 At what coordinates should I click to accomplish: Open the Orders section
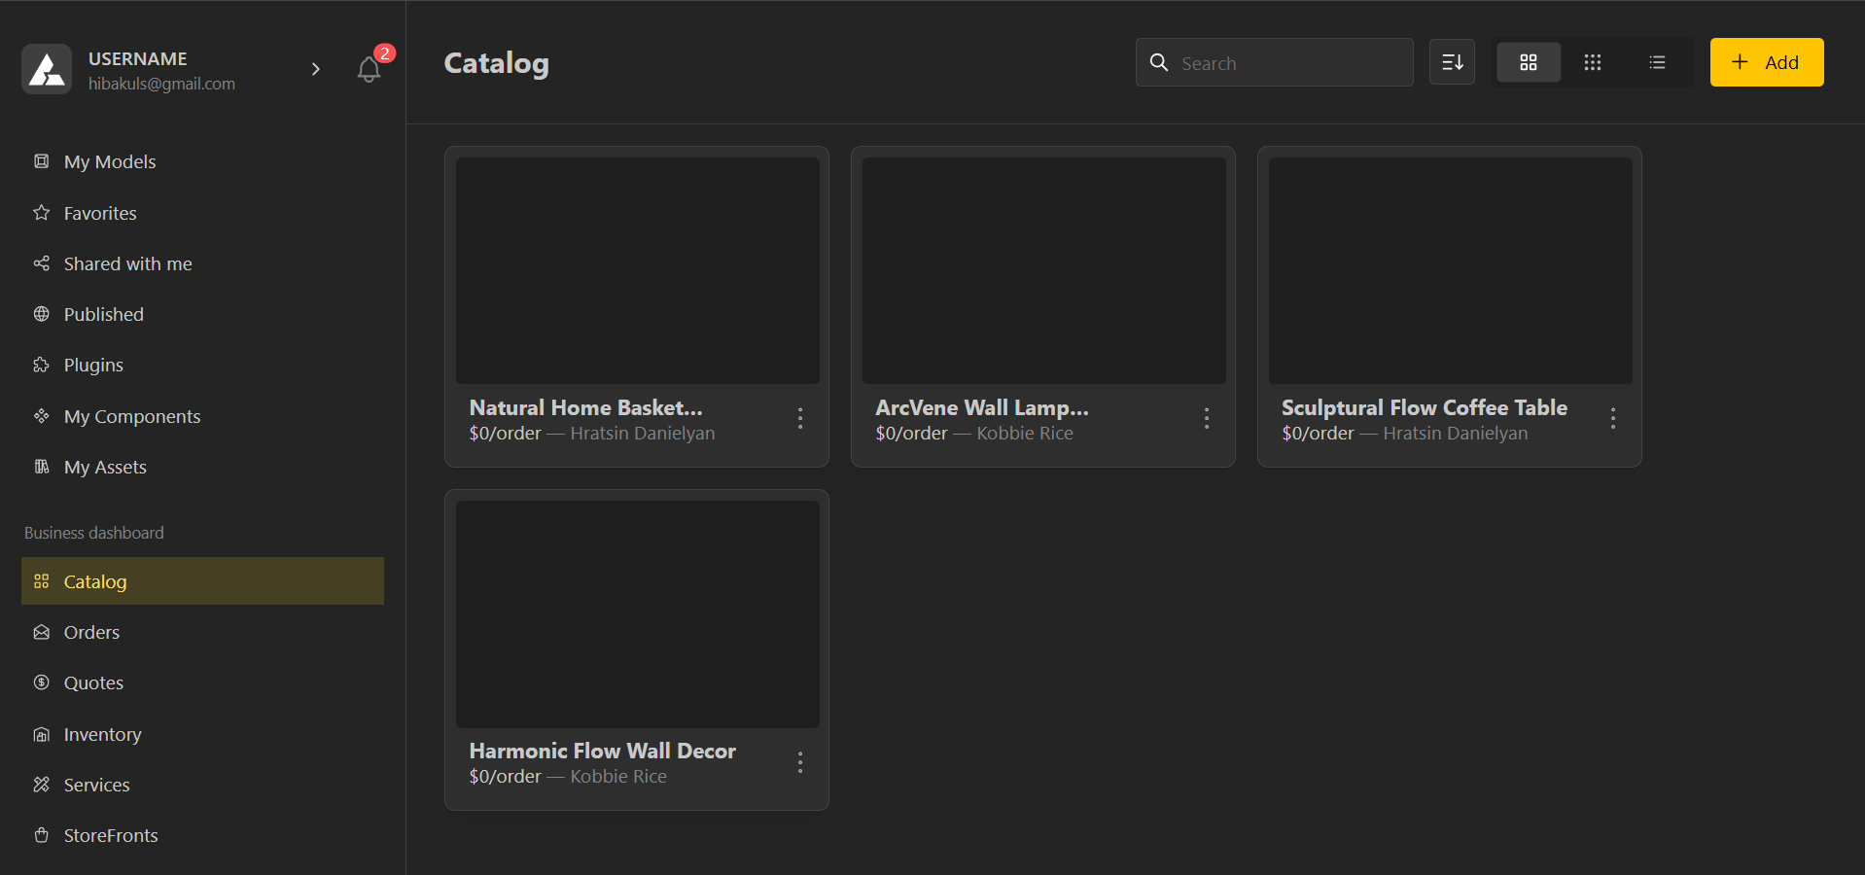click(x=91, y=632)
